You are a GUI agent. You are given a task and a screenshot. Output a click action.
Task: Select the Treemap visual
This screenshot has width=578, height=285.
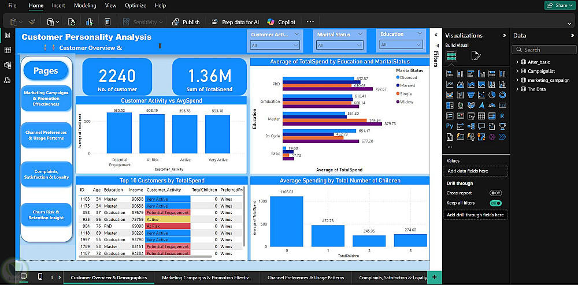[449, 106]
